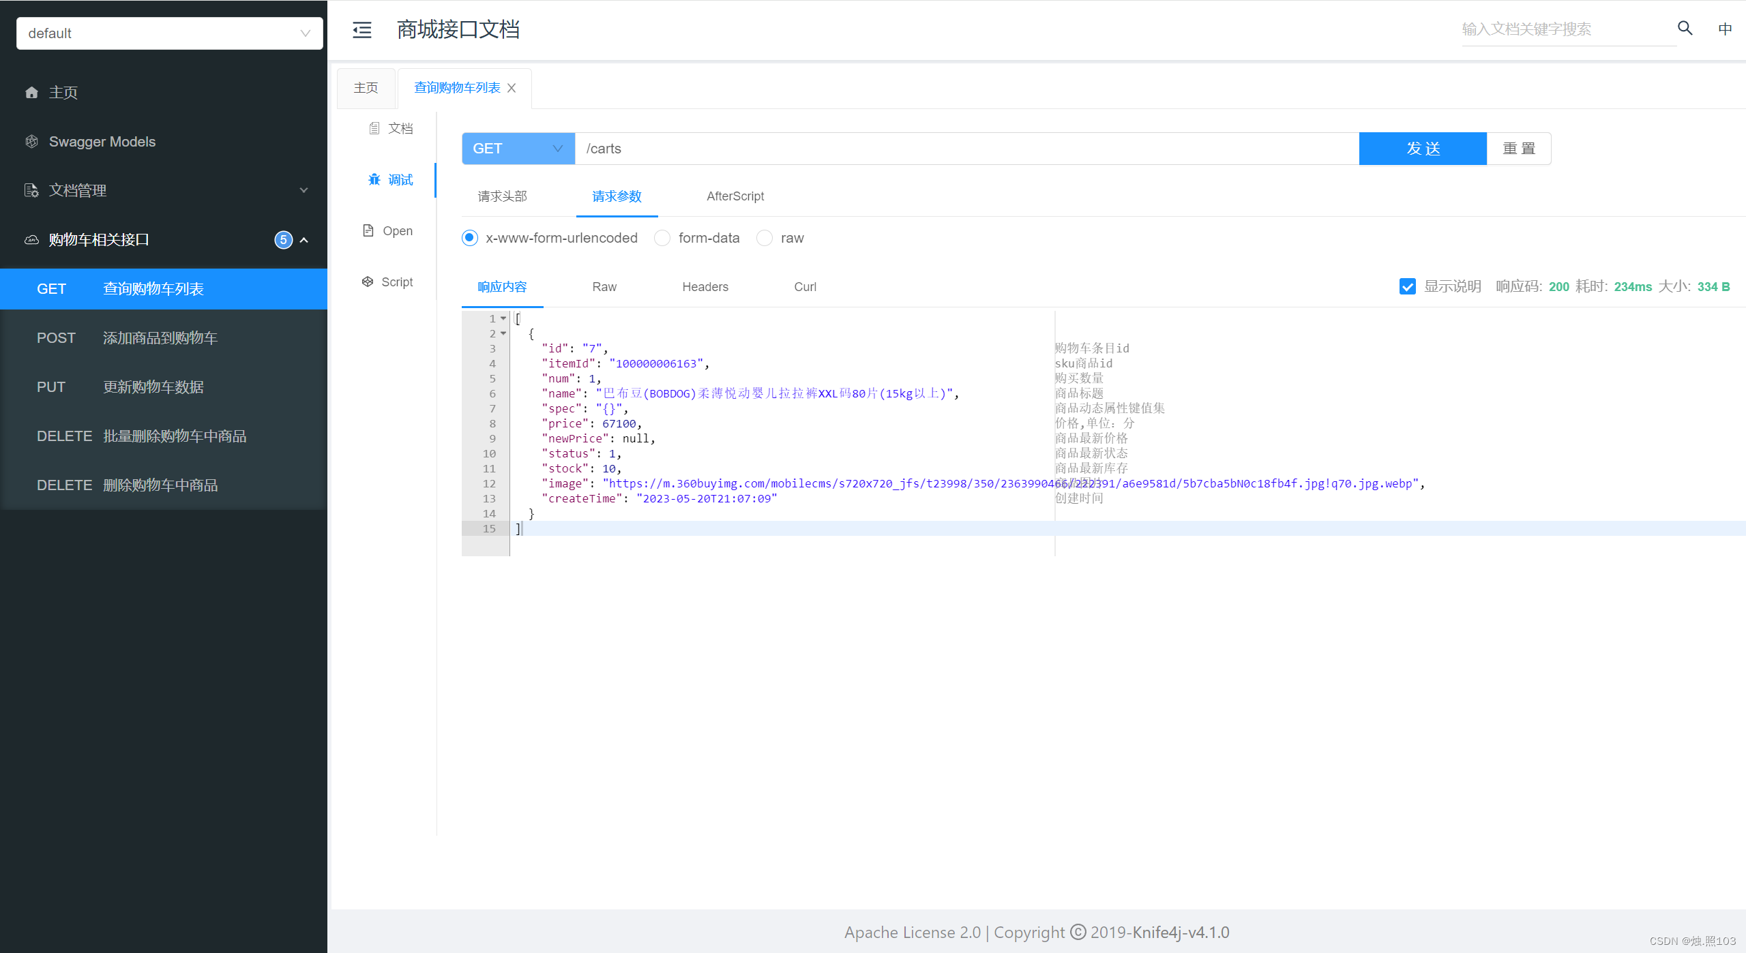Click the 重置 reset button
Viewport: 1746px width, 953px height.
(1519, 149)
